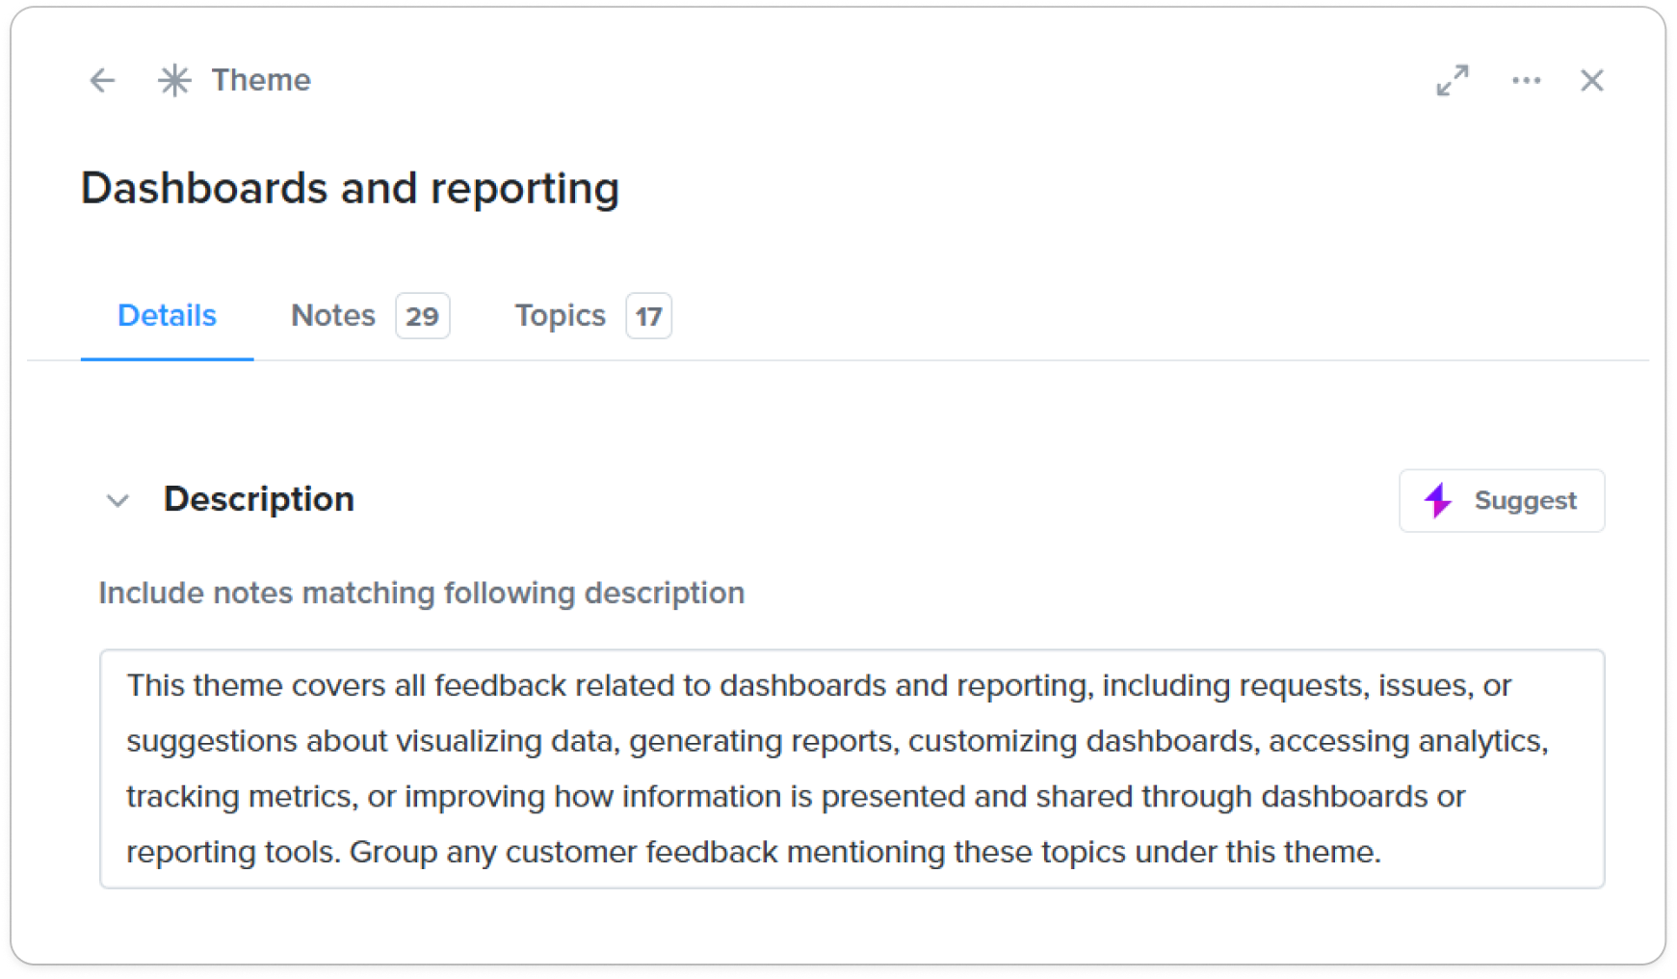1677x979 pixels.
Task: Click "Include notes matching following description" label
Action: [x=421, y=593]
